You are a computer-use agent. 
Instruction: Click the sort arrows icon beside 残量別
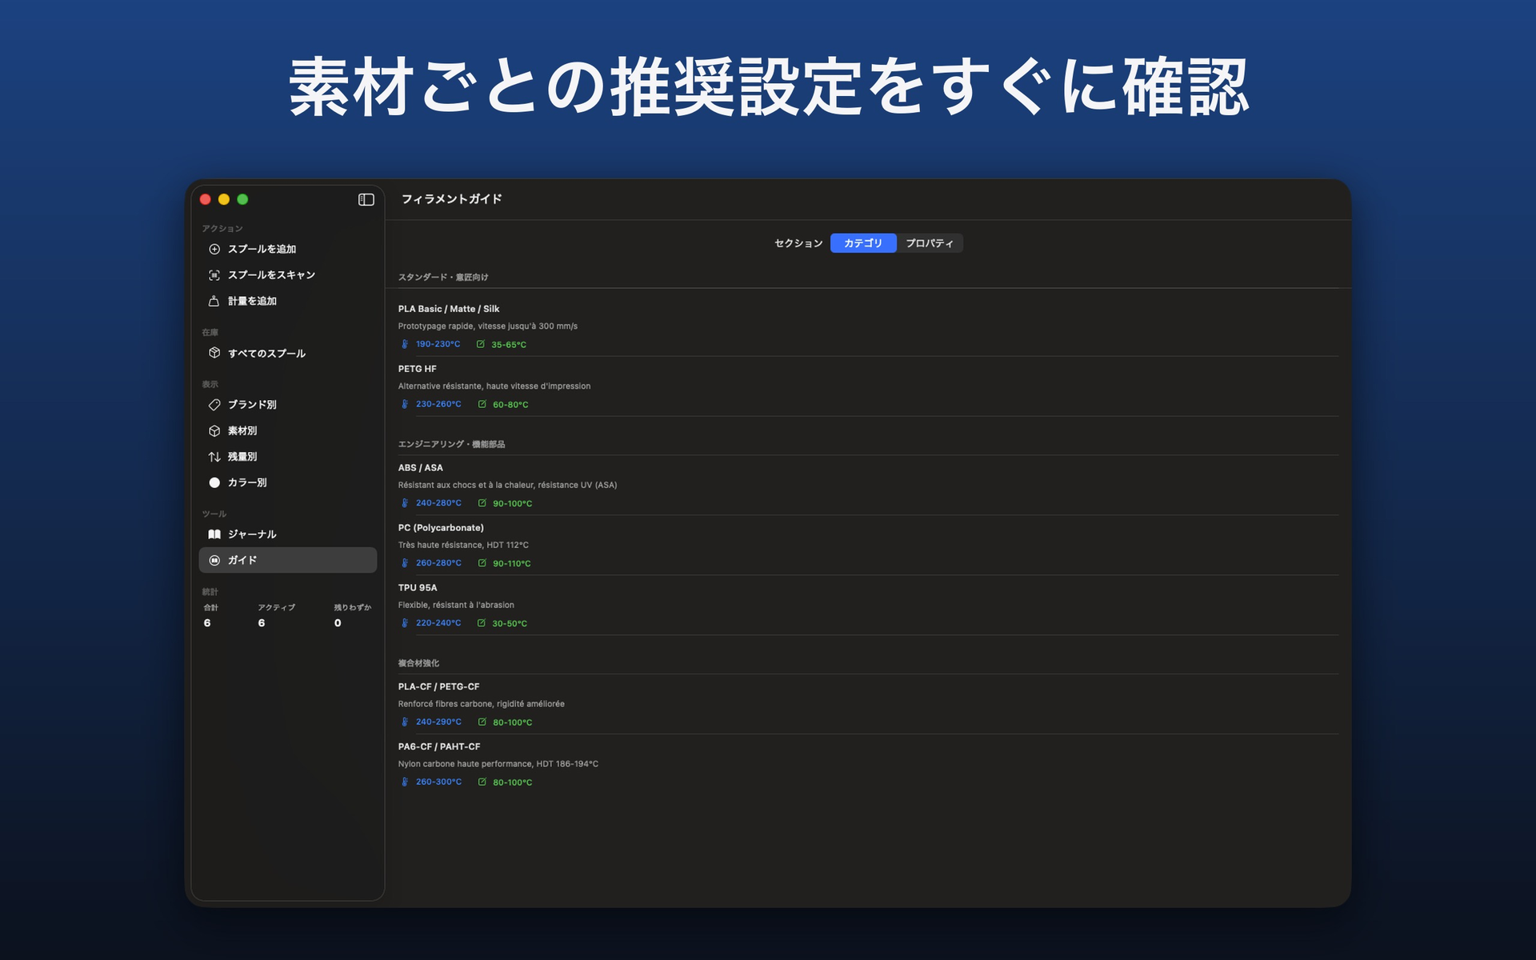[214, 457]
